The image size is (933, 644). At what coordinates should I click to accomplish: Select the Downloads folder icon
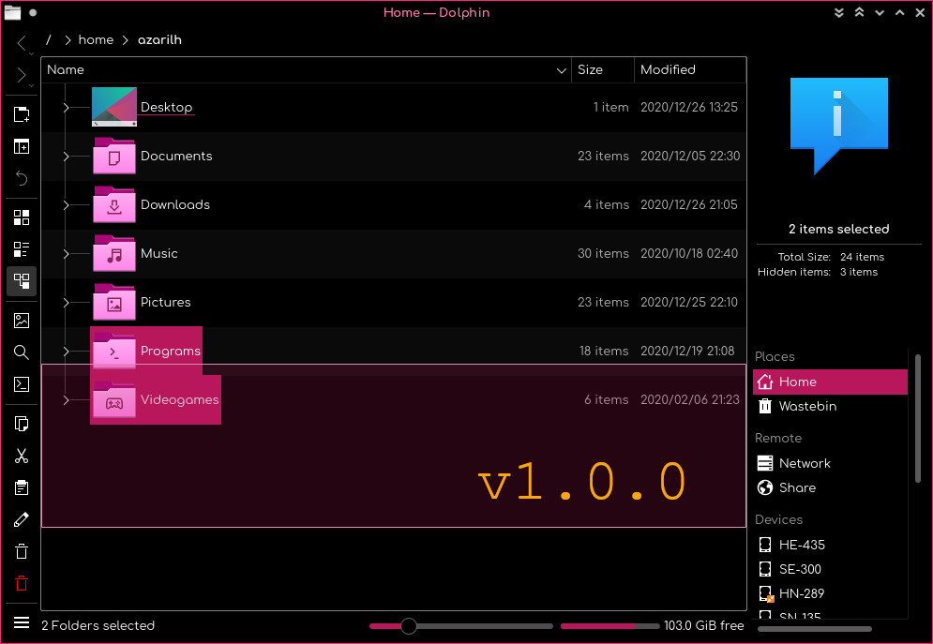[114, 204]
